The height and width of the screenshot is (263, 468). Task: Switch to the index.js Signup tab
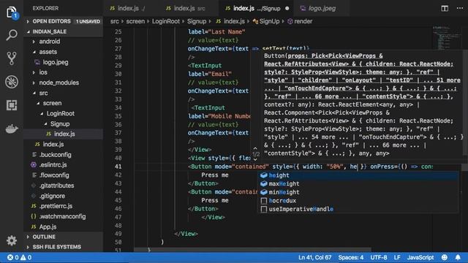(256, 8)
